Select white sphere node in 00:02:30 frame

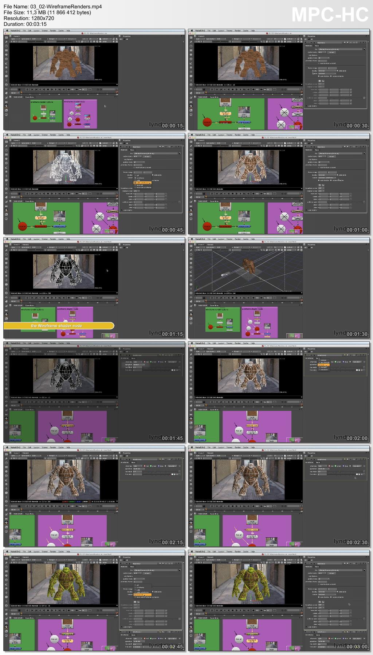(x=239, y=535)
